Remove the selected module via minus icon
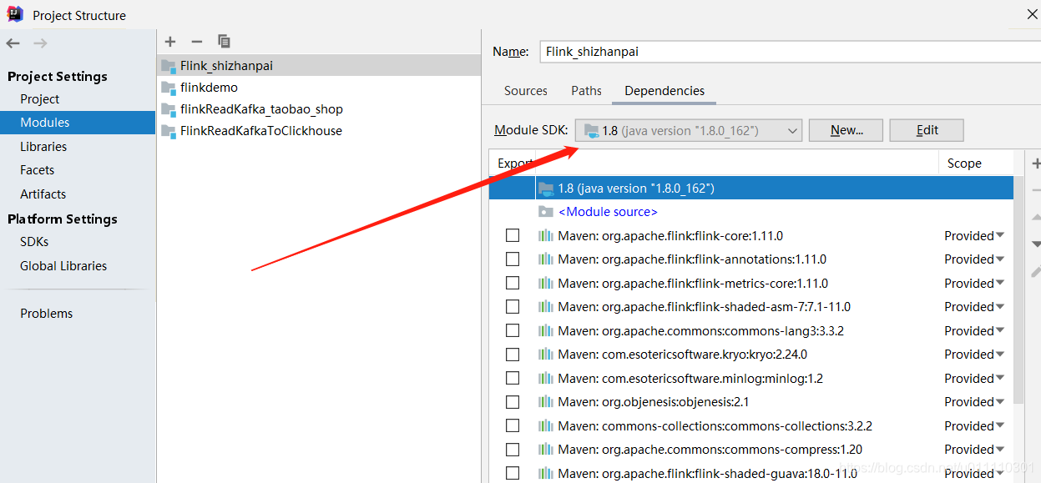Image resolution: width=1041 pixels, height=483 pixels. click(197, 41)
